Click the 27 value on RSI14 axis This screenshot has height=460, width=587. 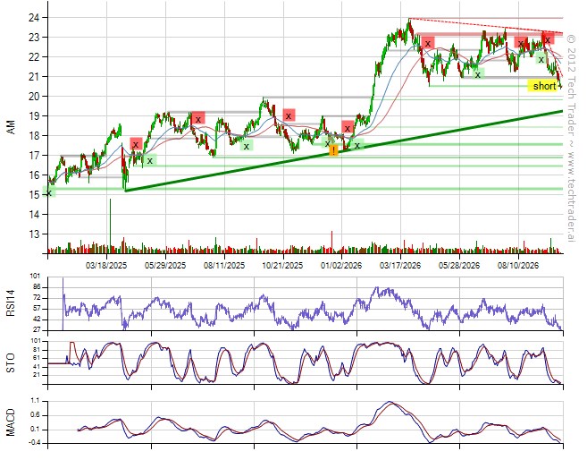tap(37, 330)
